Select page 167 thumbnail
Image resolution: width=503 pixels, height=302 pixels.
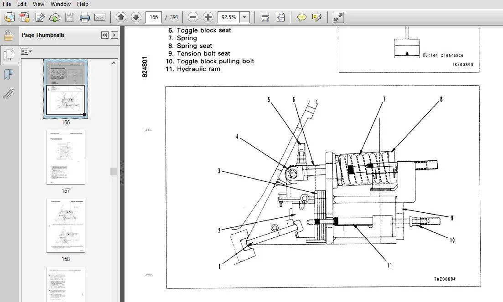(x=66, y=157)
